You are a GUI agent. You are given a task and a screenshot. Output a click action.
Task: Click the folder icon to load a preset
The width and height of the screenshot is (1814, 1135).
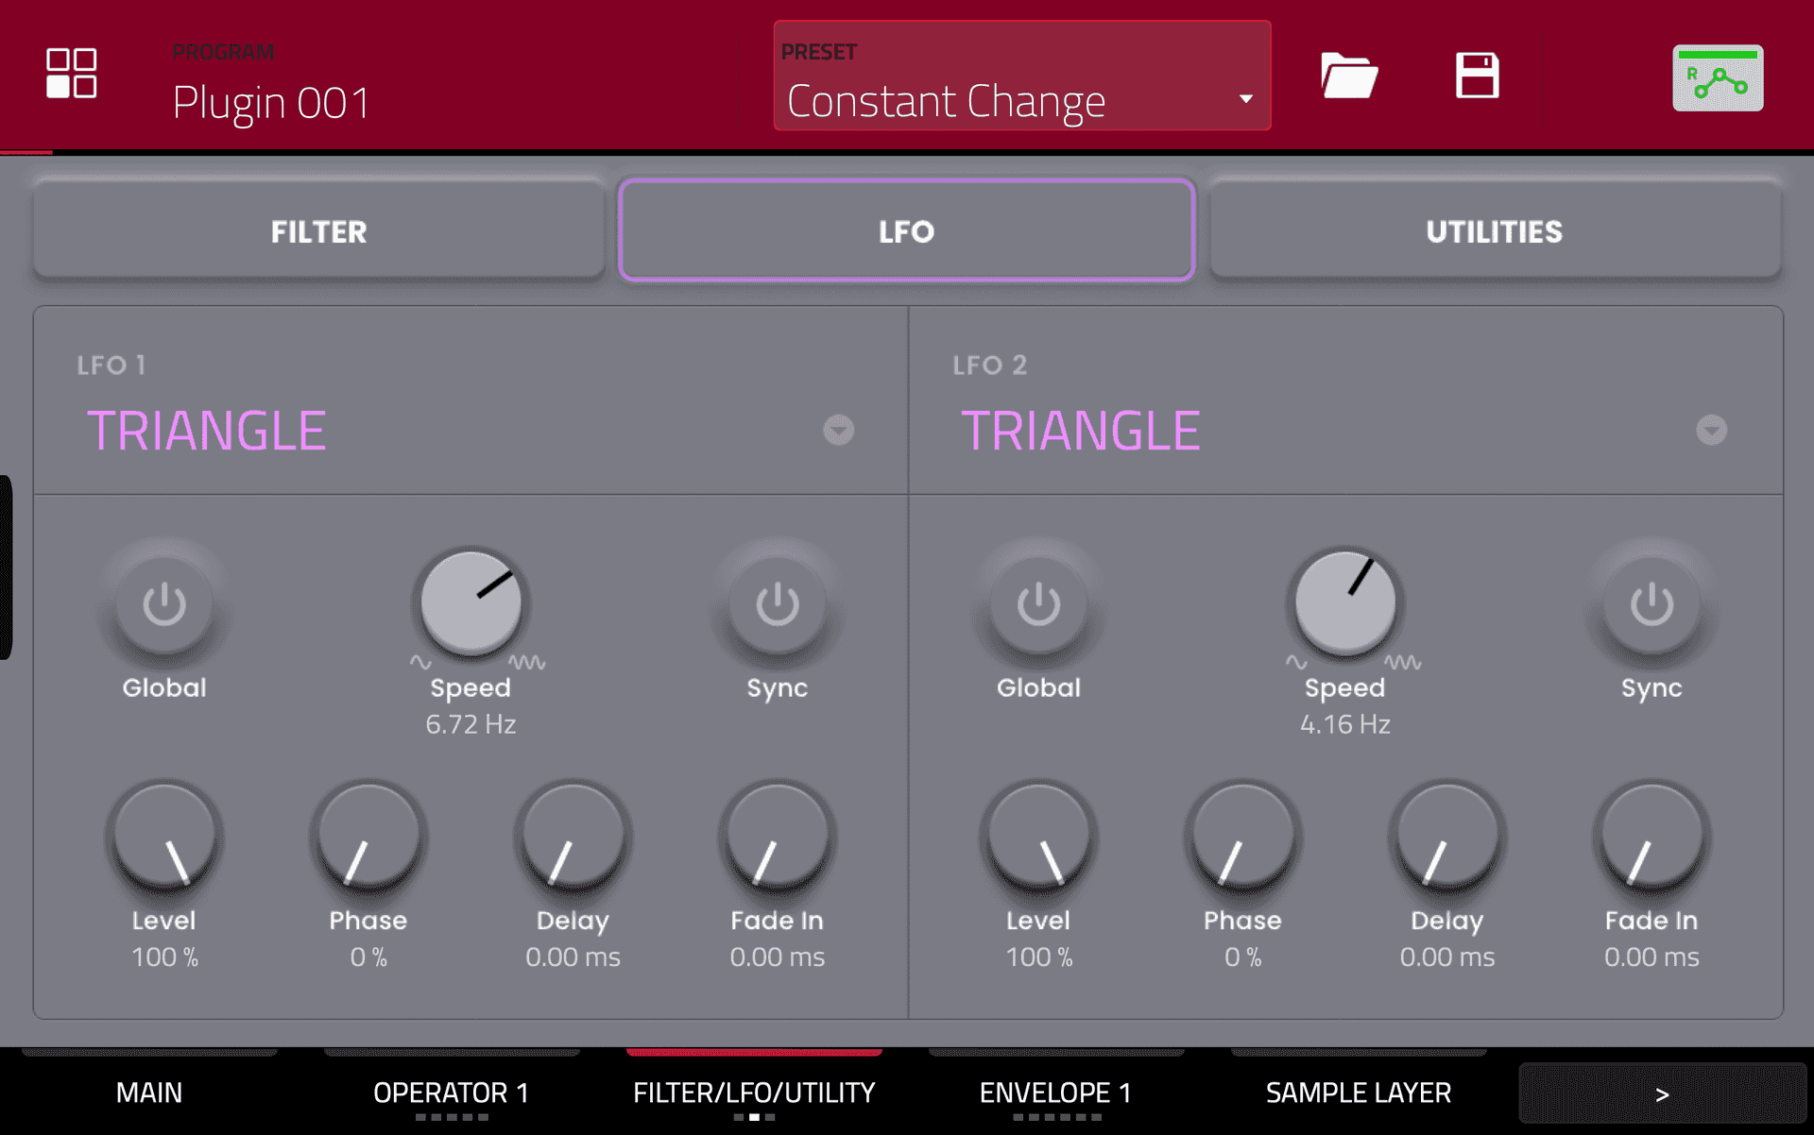(x=1348, y=76)
